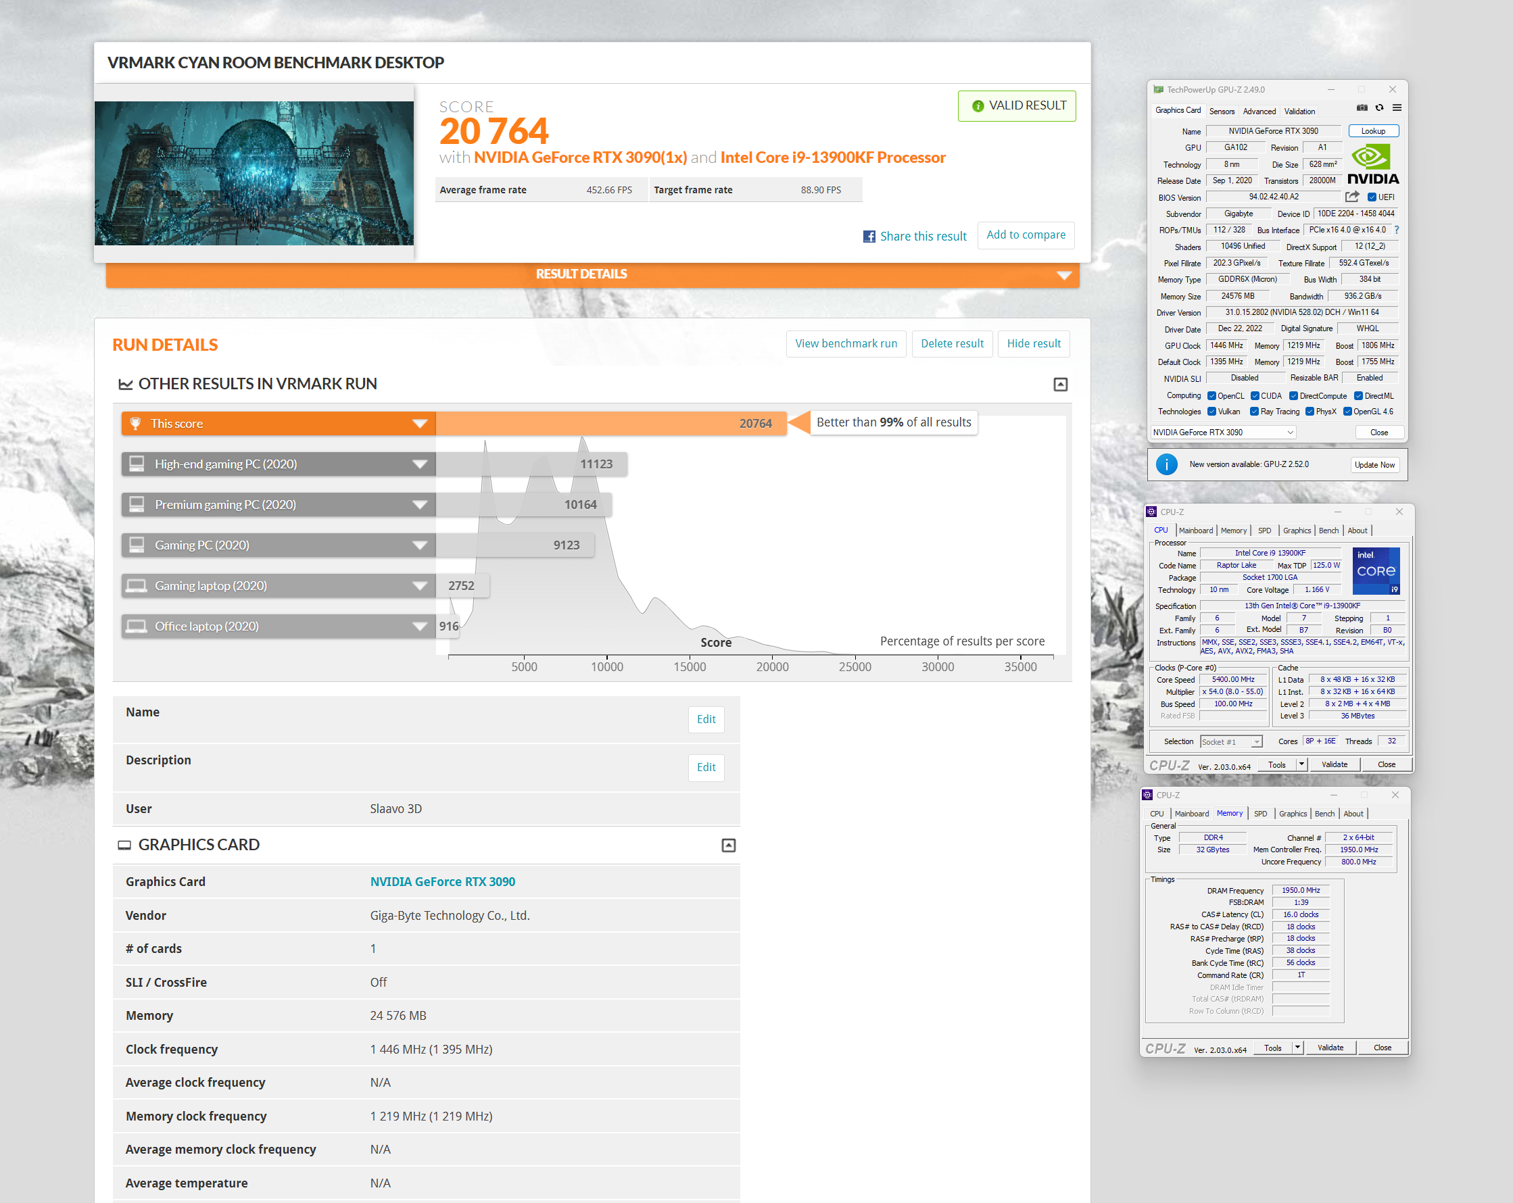Open the Mainboard tab in the CPU tab CPU-Z window
1513x1203 pixels.
tap(1196, 531)
